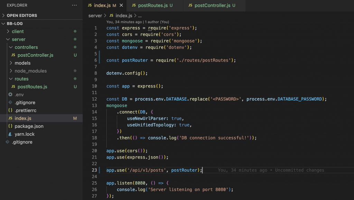Click 'DATABASE_PASSWORD' on line 12
Screen dimensions: 354x200
[300, 99]
